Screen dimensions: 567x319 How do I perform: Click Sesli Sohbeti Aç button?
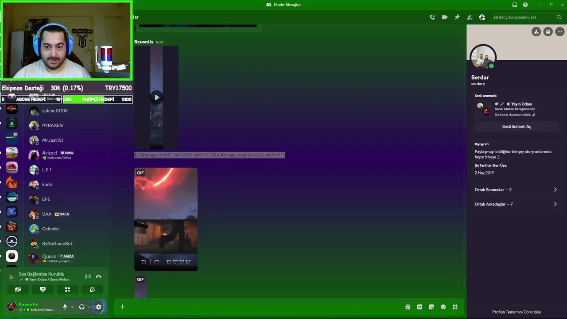(x=517, y=127)
